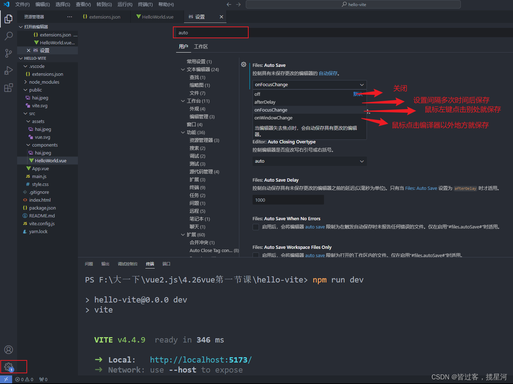This screenshot has width=513, height=384.
Task: Click the remote window status bar icon
Action: click(x=6, y=379)
